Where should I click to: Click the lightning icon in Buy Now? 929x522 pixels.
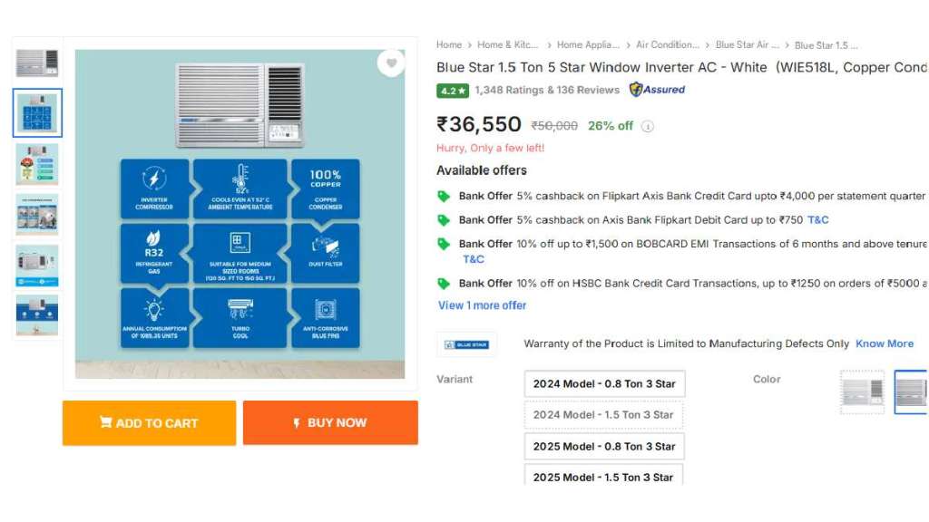pyautogui.click(x=297, y=423)
